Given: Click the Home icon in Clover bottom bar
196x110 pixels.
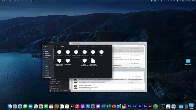Looking at the screenshot, I should point(58,91).
